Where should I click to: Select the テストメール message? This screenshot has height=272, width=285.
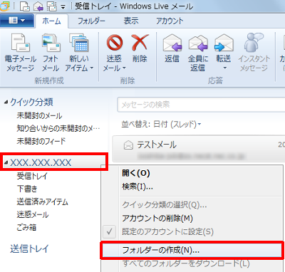pyautogui.click(x=199, y=148)
